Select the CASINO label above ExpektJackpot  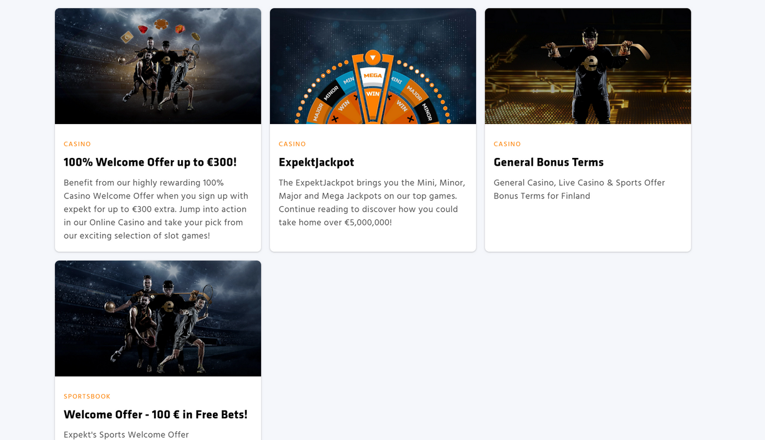coord(292,144)
